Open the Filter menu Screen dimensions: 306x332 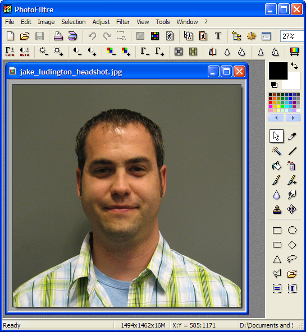[x=123, y=22]
